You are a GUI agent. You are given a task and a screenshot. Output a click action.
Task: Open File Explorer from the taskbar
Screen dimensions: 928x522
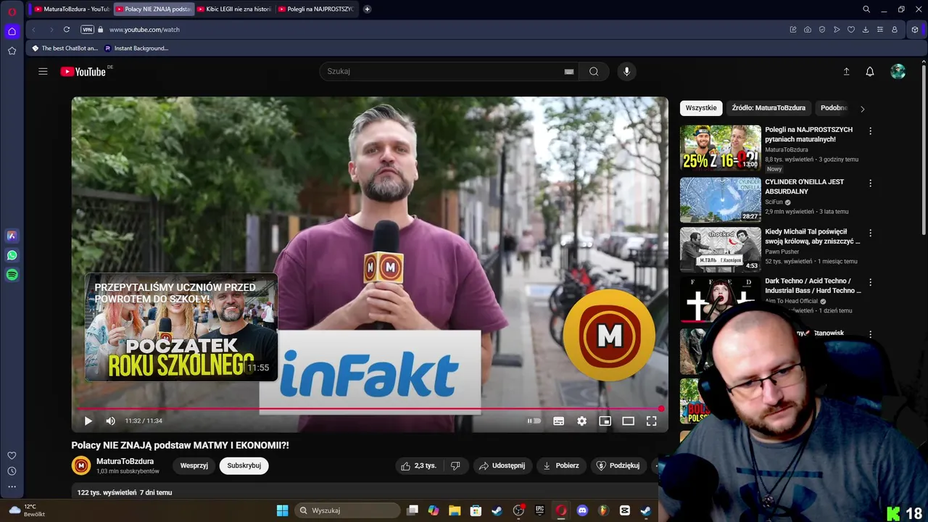point(455,510)
